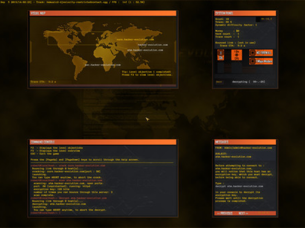Click the decrypting progress readout
This screenshot has height=228, width=305.
pos(249,82)
